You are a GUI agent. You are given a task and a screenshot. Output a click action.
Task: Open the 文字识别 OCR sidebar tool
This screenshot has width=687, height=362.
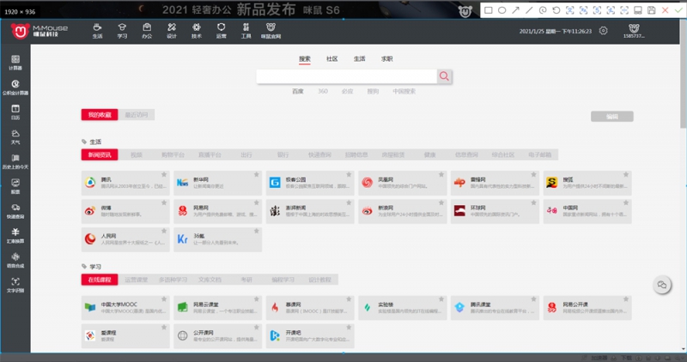coord(15,285)
